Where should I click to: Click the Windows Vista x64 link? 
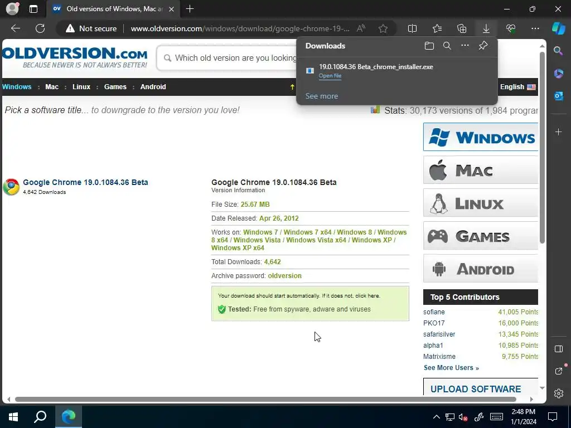coord(316,240)
